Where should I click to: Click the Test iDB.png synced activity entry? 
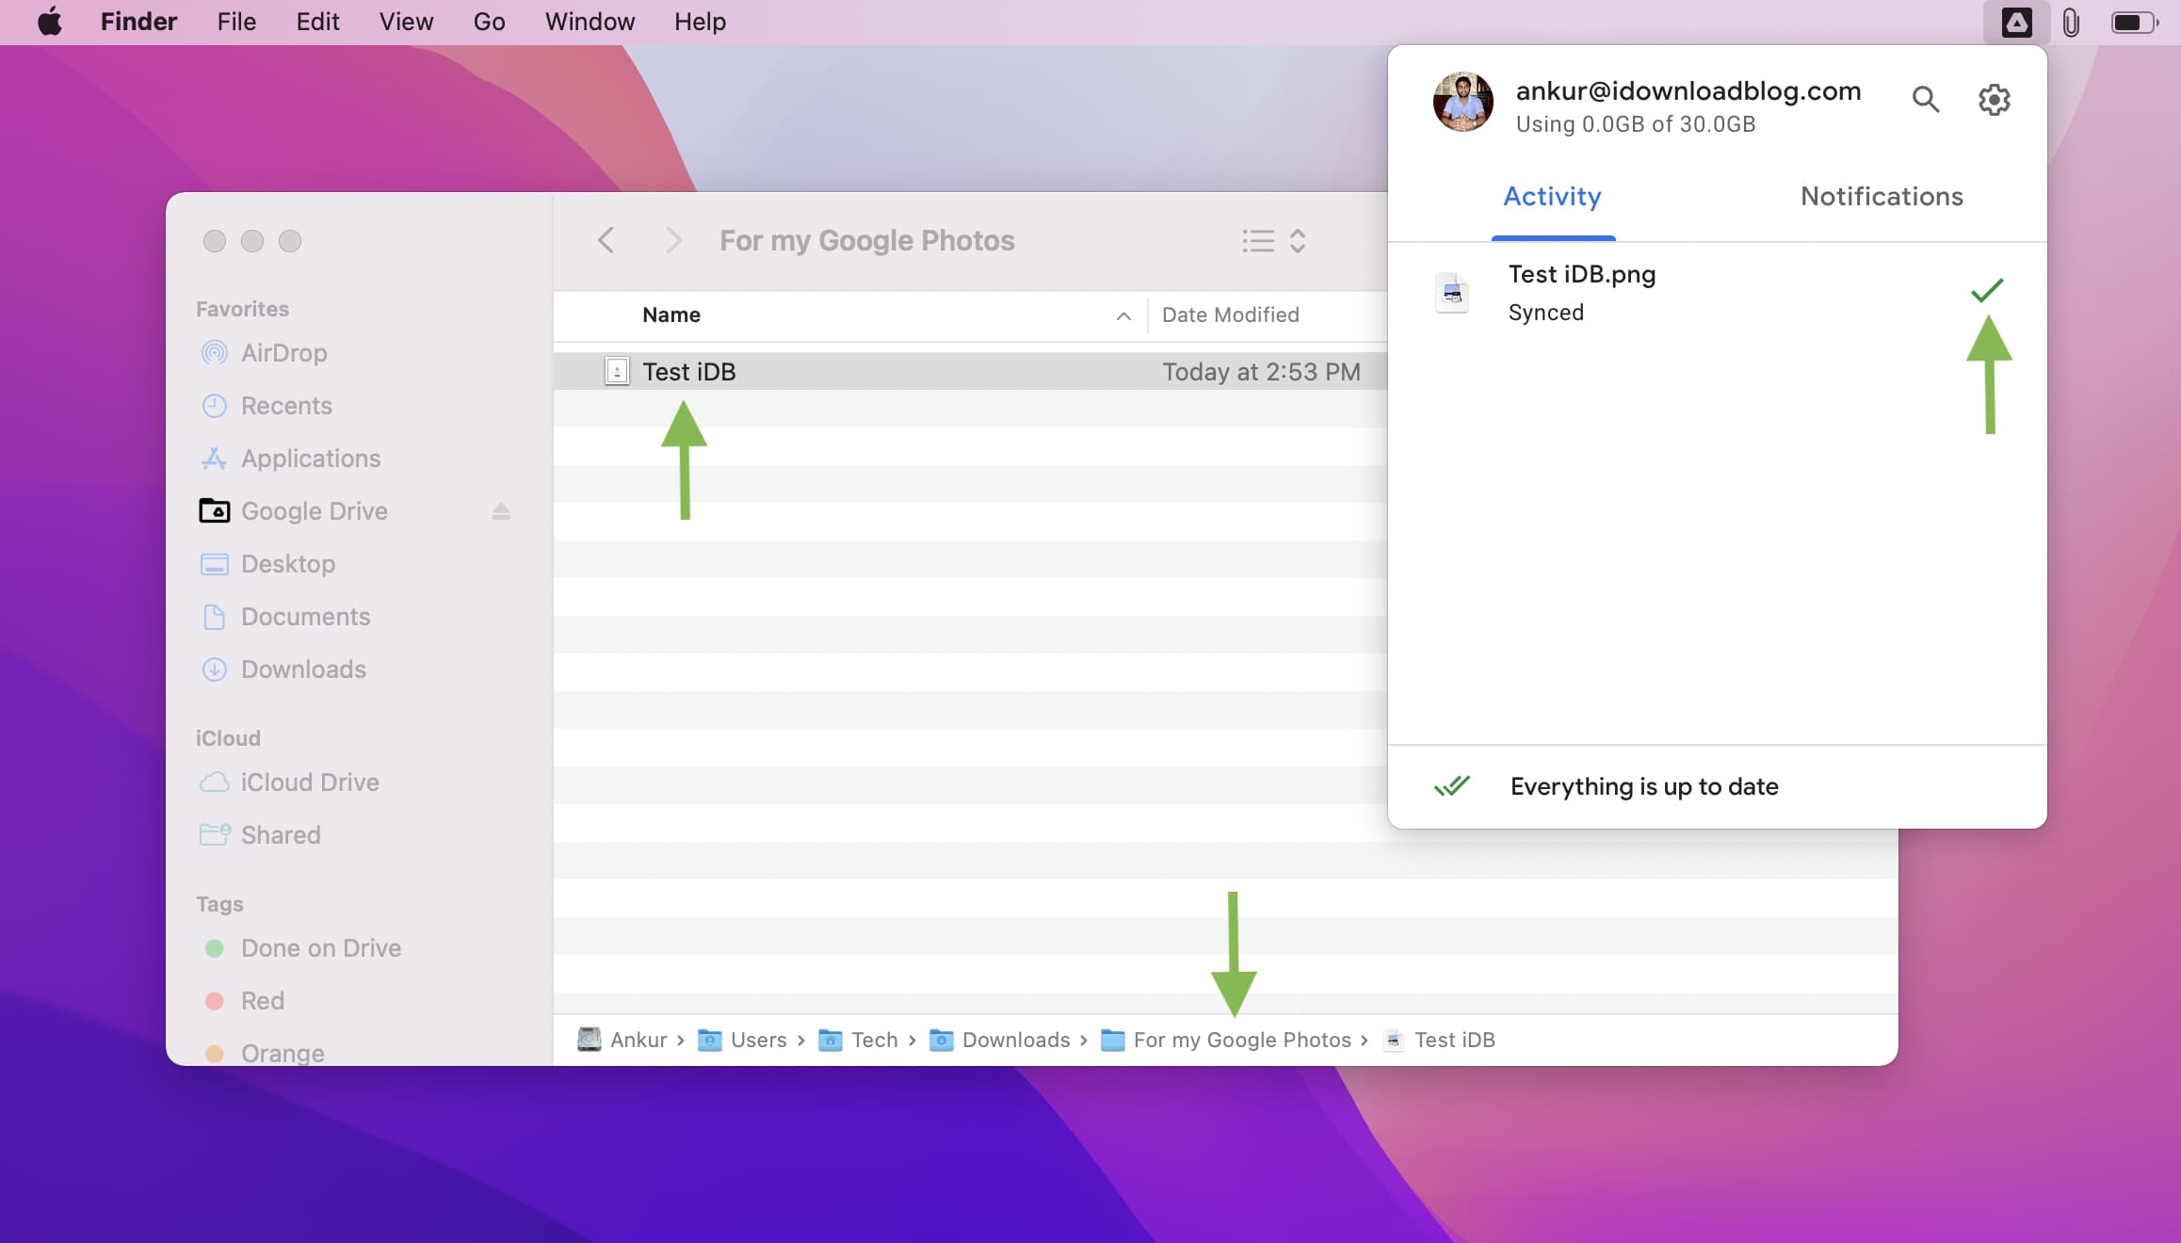tap(1717, 293)
